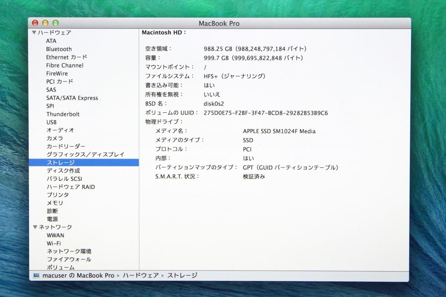
Task: Select PCI カード in the sidebar
Action: click(59, 82)
